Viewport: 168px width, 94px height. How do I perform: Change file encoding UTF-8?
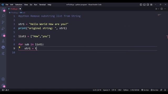pyautogui.click(x=114, y=90)
